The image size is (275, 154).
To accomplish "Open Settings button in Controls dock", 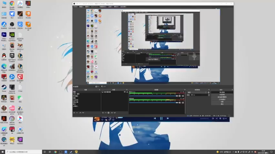I will [222, 102].
